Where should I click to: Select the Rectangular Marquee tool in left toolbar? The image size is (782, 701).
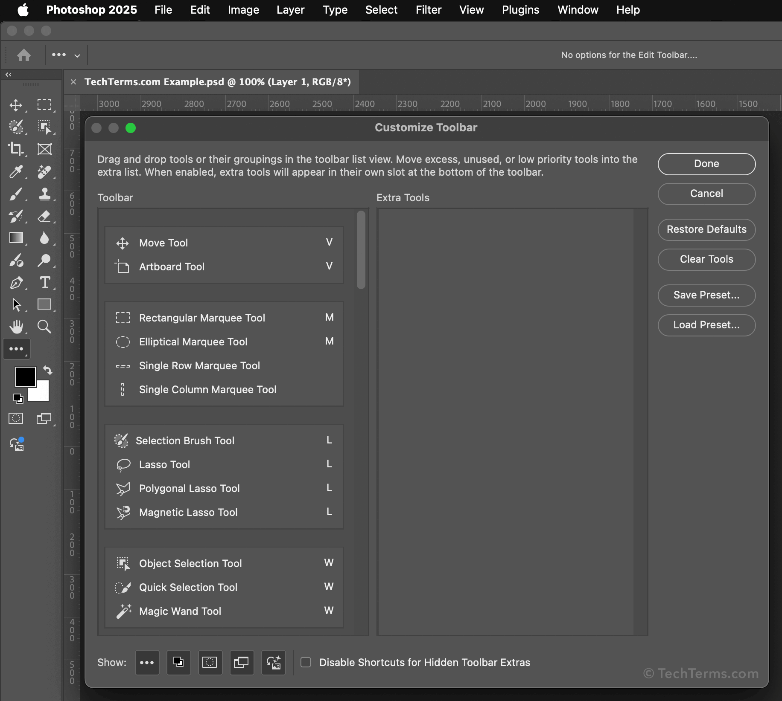click(44, 105)
